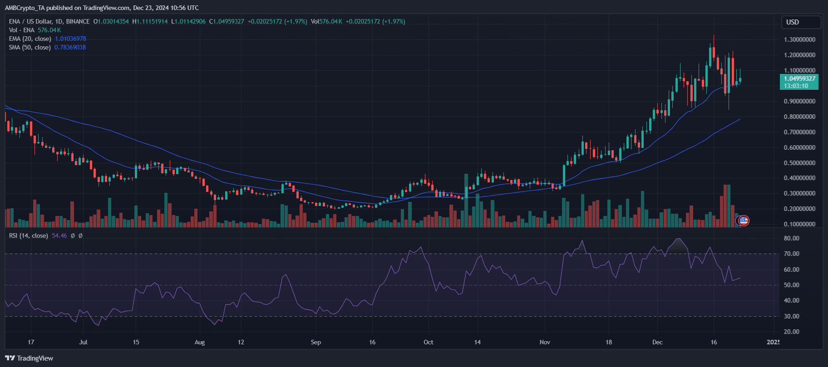Viewport: 828px width, 367px height.
Task: Click the 40.00 RSI axis label
Action: pos(791,300)
